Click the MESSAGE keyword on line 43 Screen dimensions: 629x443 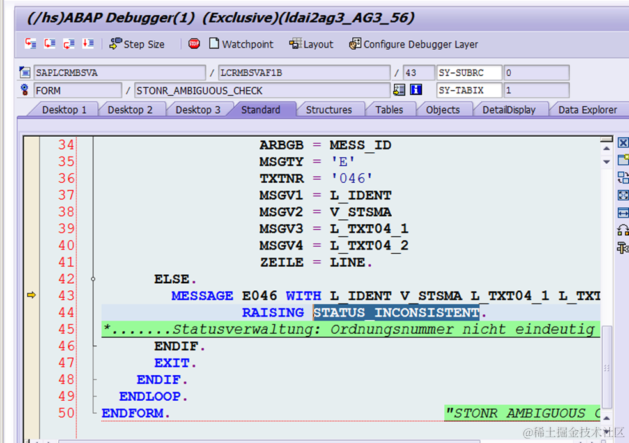pyautogui.click(x=202, y=296)
